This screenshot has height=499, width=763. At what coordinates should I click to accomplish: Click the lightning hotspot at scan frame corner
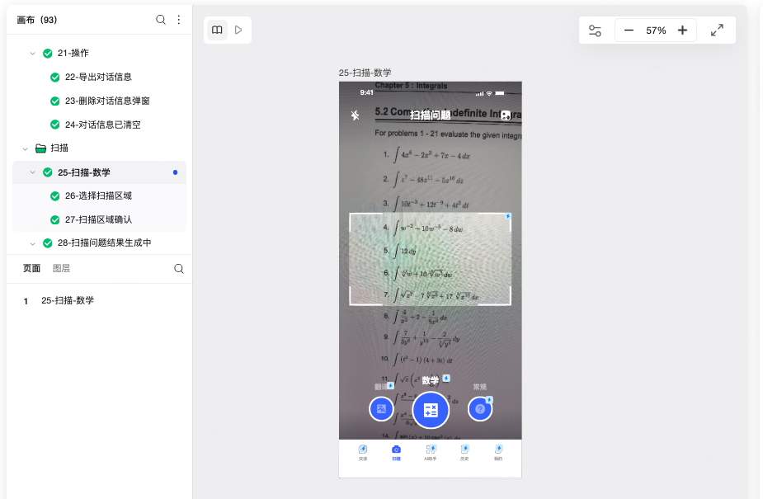507,216
